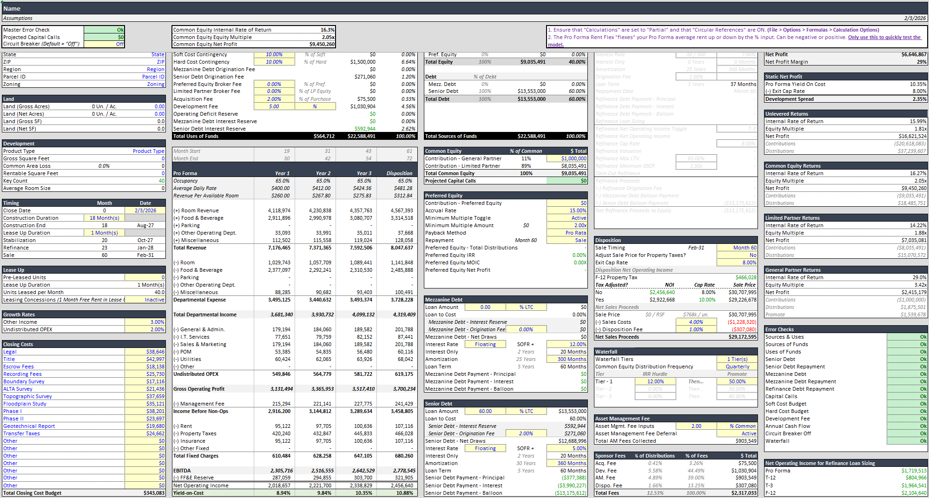The height and width of the screenshot is (498, 929).
Task: Change the Senior Debt Interest Rate 'Floating' cell
Action: coord(485,448)
